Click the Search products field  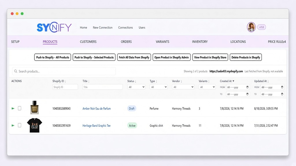pos(64,71)
